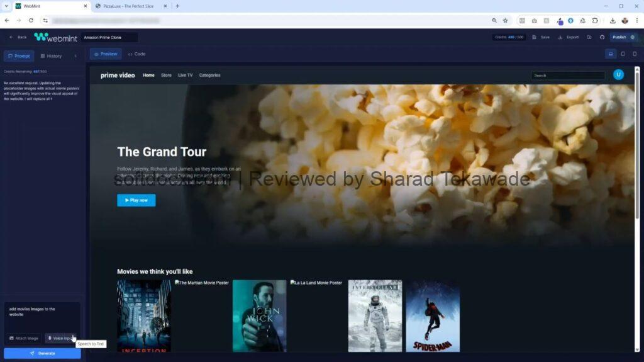Switch to tablet preview mode
This screenshot has width=644, height=362.
pyautogui.click(x=623, y=54)
